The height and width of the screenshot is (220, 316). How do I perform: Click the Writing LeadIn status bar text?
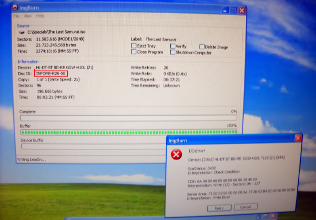31,160
